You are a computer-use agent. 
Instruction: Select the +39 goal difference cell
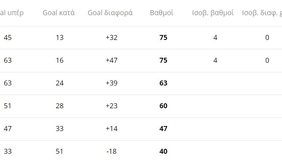coord(111,83)
